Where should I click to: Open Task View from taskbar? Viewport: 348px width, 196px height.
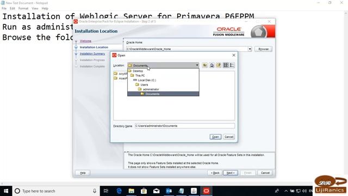coord(106,191)
